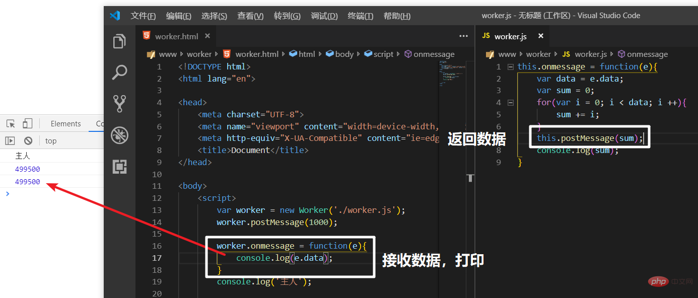The height and width of the screenshot is (298, 698).
Task: Open the 'top' JavaScript context selector
Action: click(51, 141)
